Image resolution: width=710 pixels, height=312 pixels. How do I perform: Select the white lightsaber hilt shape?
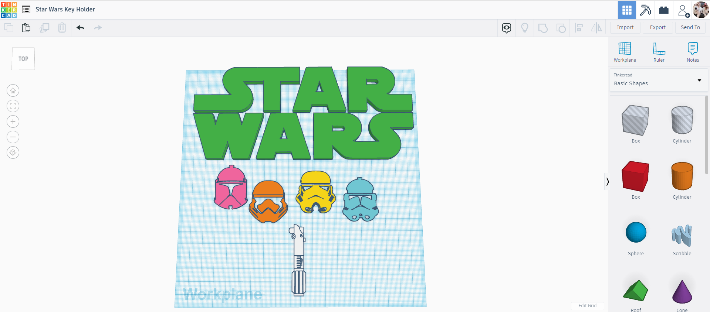[x=298, y=260]
